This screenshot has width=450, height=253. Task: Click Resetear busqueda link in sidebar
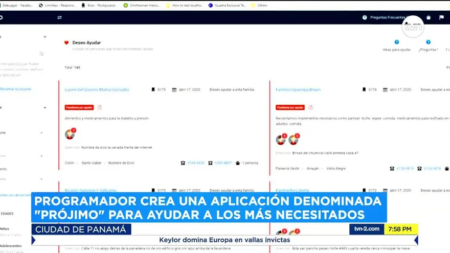[x=15, y=89]
